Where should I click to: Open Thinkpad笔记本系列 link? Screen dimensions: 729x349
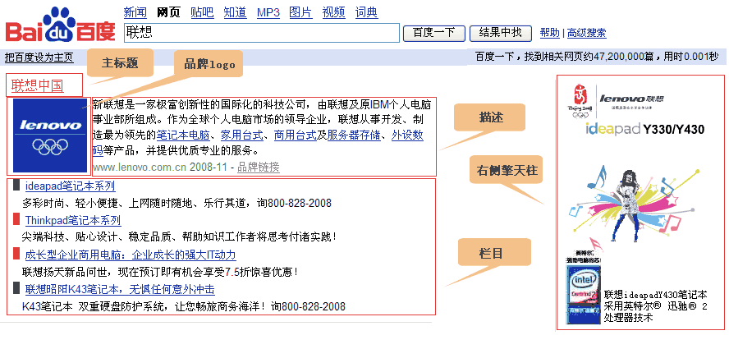[73, 220]
